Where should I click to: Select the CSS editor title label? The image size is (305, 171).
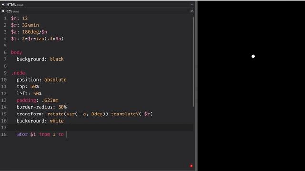[x=10, y=11]
